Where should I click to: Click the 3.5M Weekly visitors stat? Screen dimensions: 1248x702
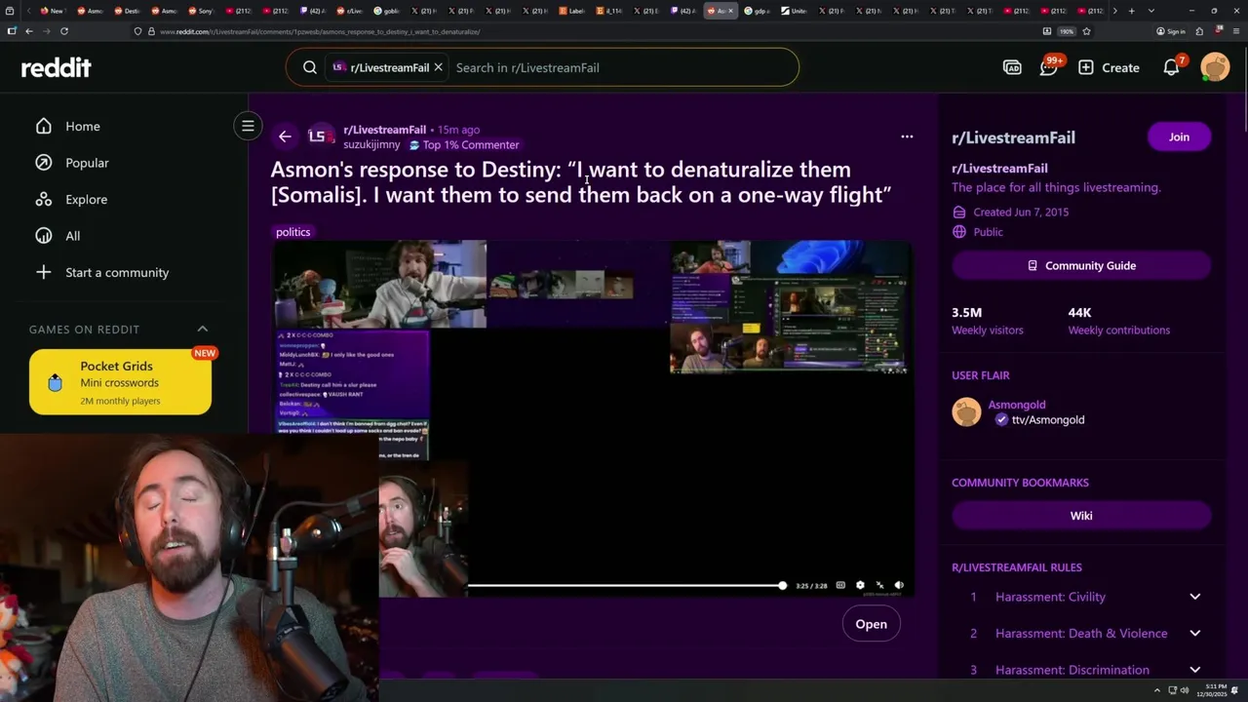(x=988, y=321)
